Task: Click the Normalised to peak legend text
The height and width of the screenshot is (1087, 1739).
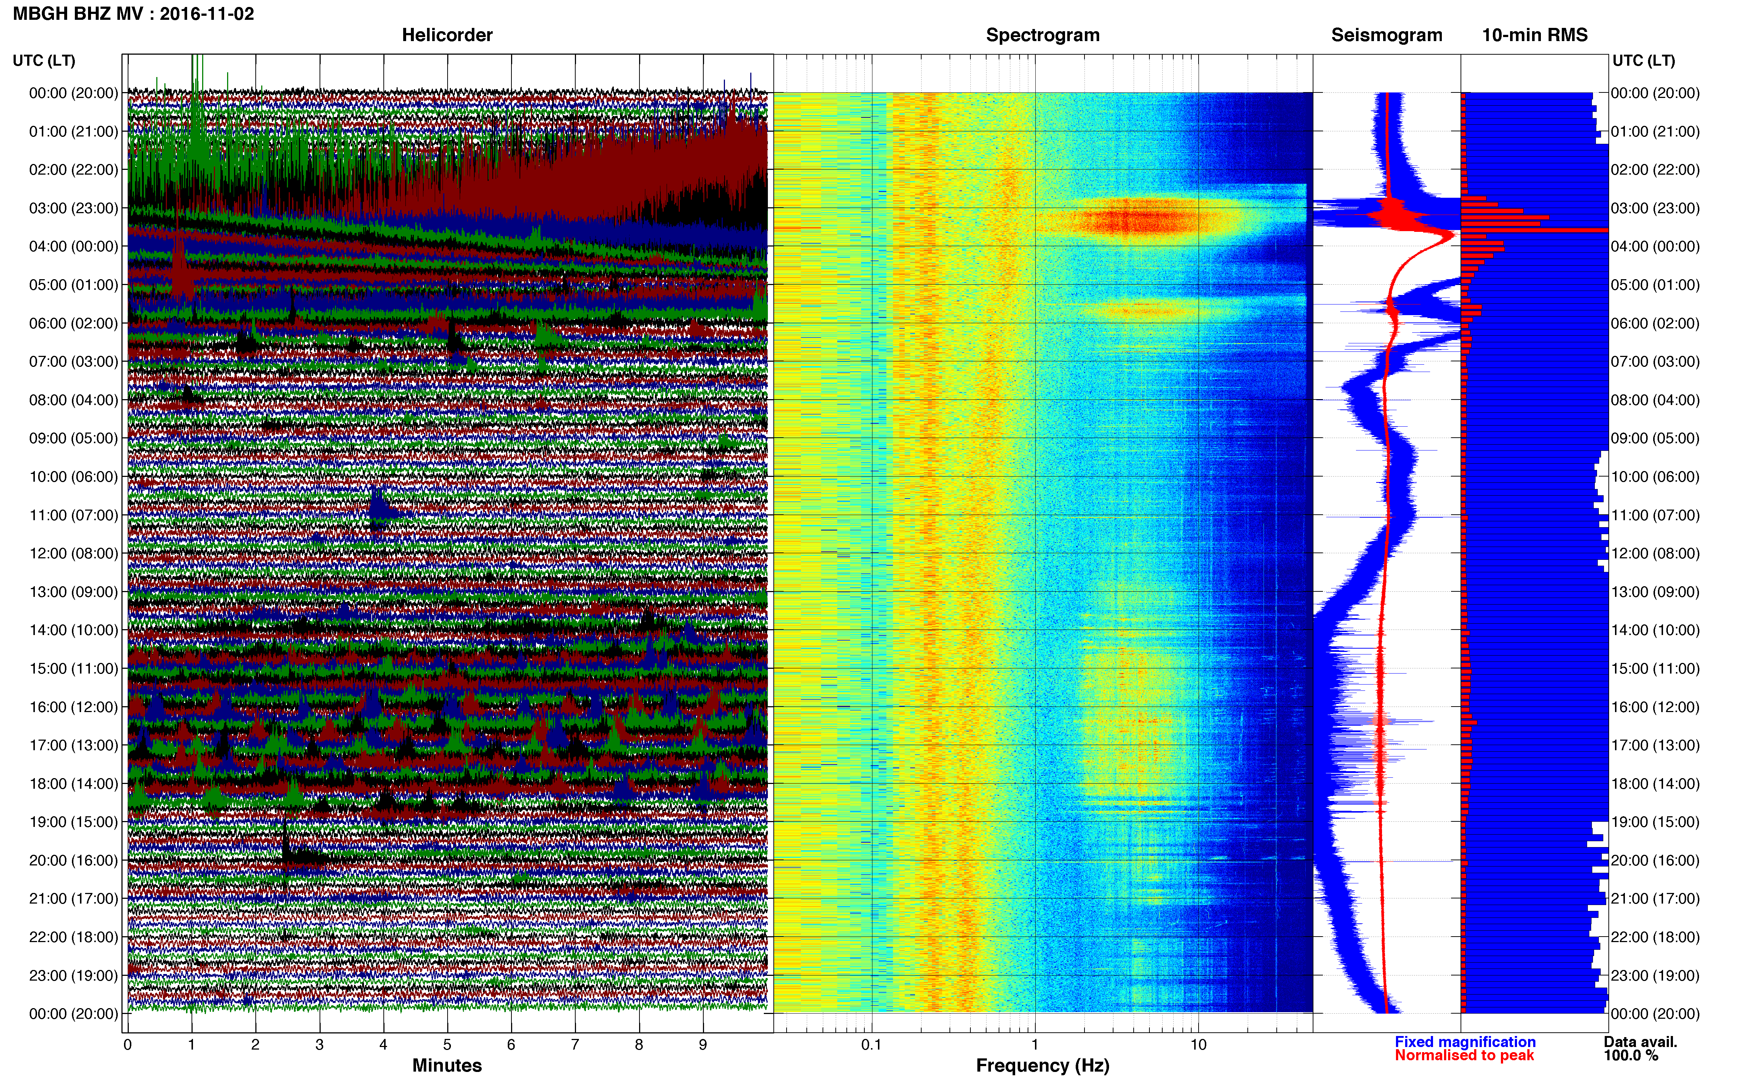Action: [x=1464, y=1055]
